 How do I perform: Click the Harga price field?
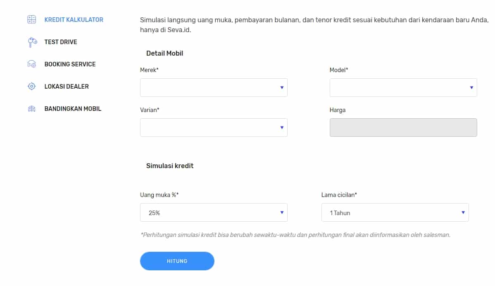coord(403,128)
